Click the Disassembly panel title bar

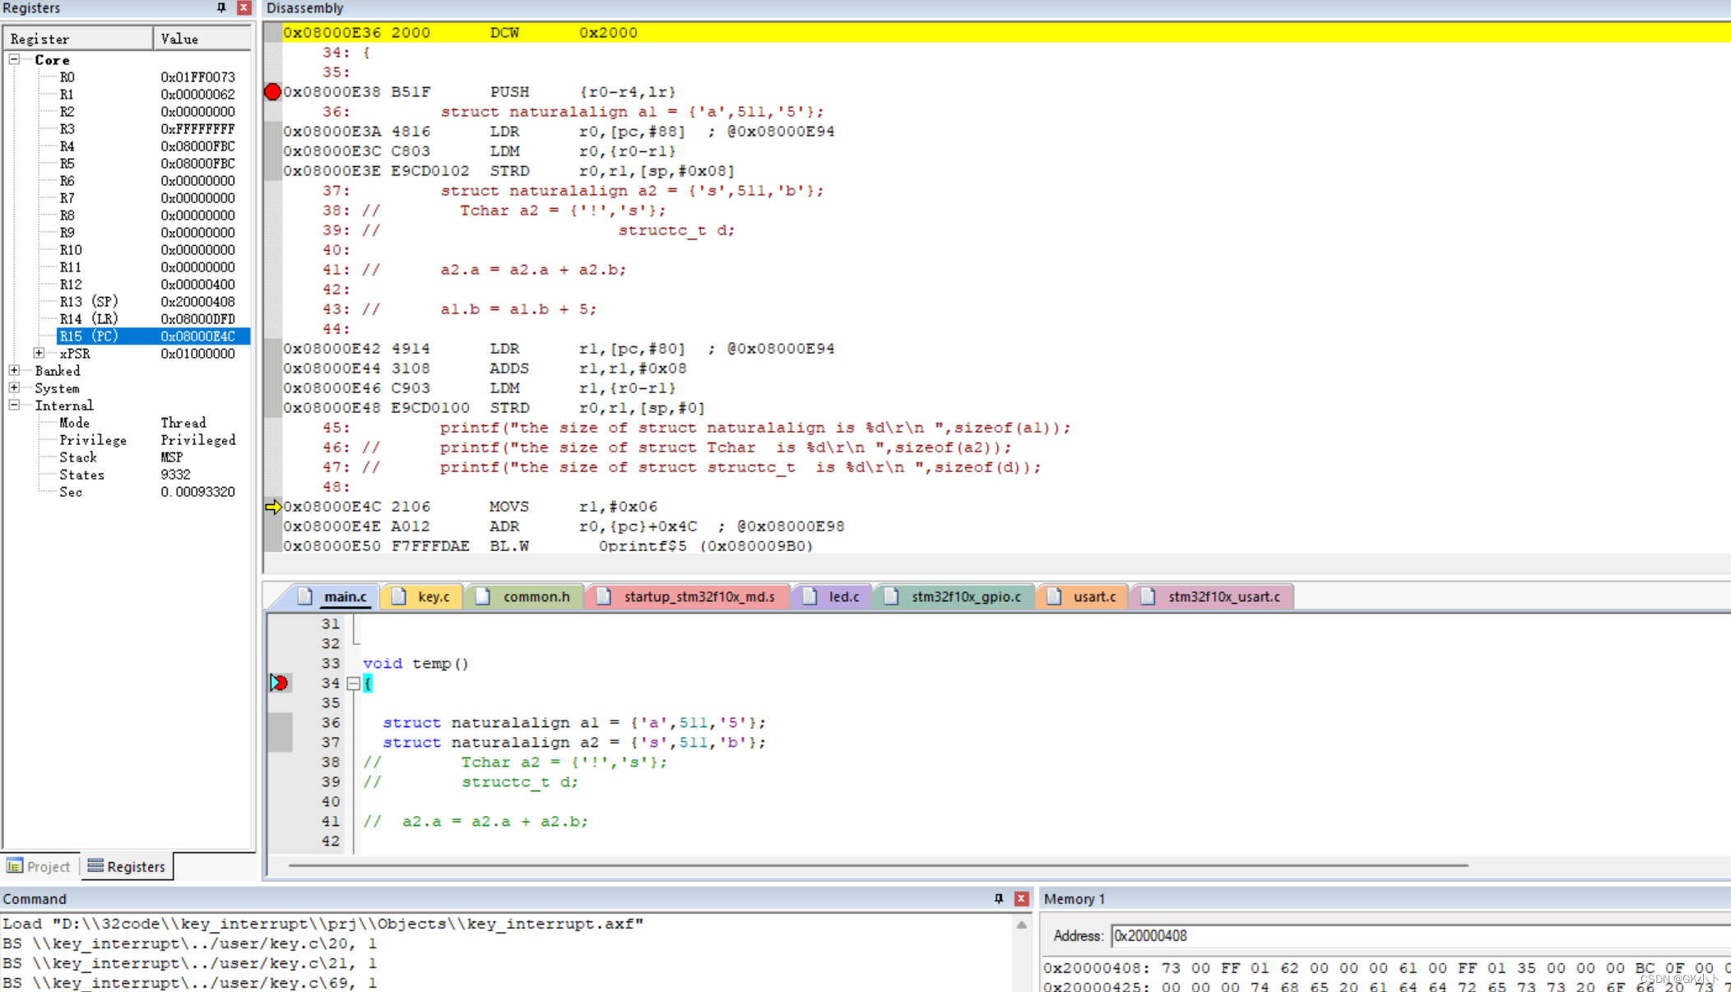pyautogui.click(x=996, y=8)
